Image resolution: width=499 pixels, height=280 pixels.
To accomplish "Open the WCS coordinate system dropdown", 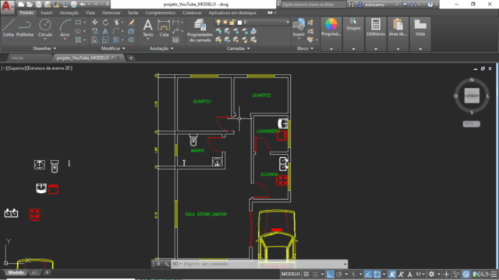I will click(471, 124).
